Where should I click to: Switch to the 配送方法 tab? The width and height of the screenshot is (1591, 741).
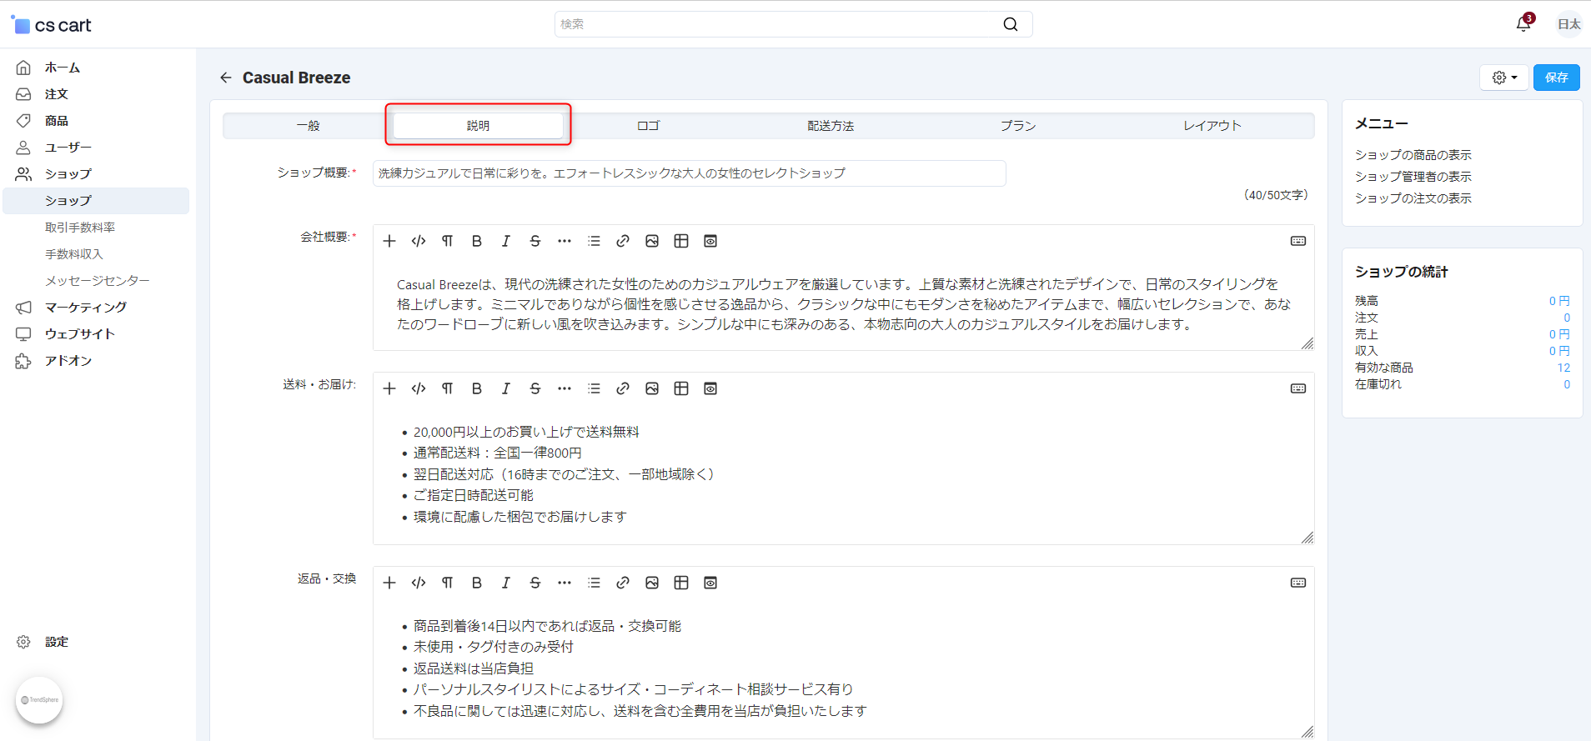pos(830,126)
